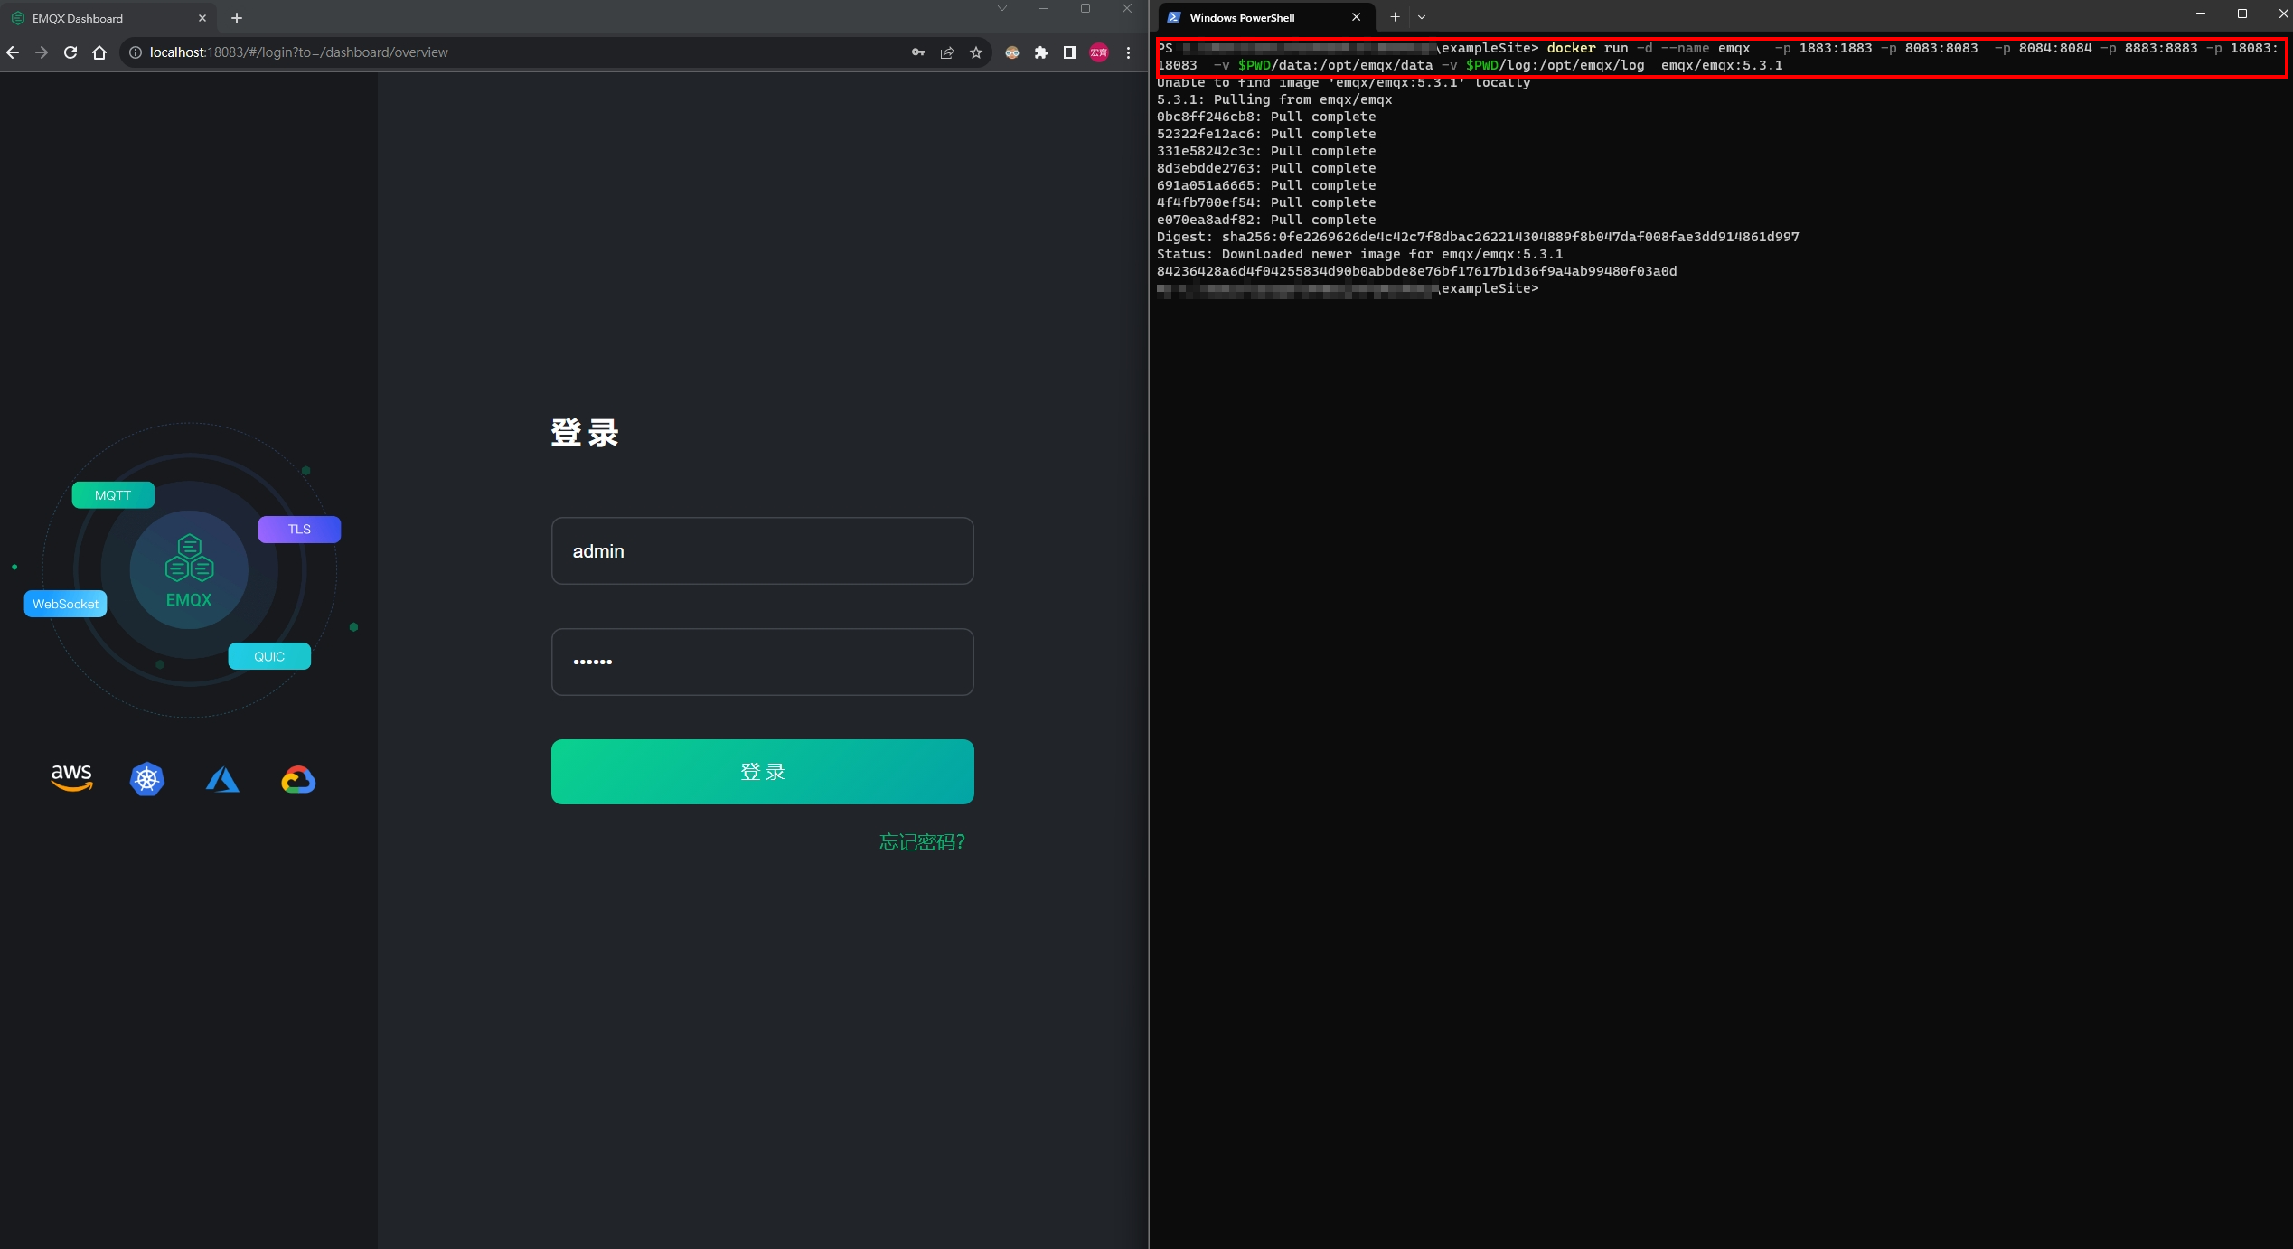Click the admin username input field
This screenshot has height=1249, width=2293.
(762, 550)
